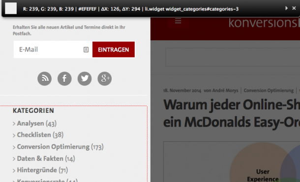Open the Analysen (43) category
Screen dimensions: 300x182
tap(37, 124)
